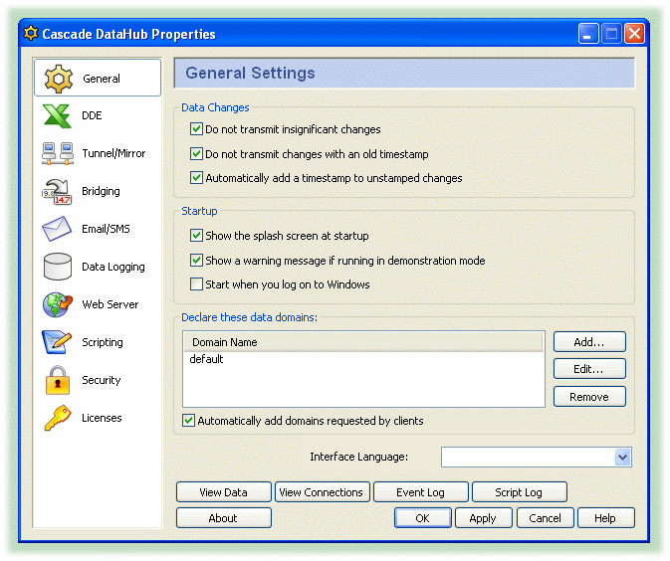This screenshot has height=561, width=670.
Task: Click the Apply button
Action: coord(483,518)
